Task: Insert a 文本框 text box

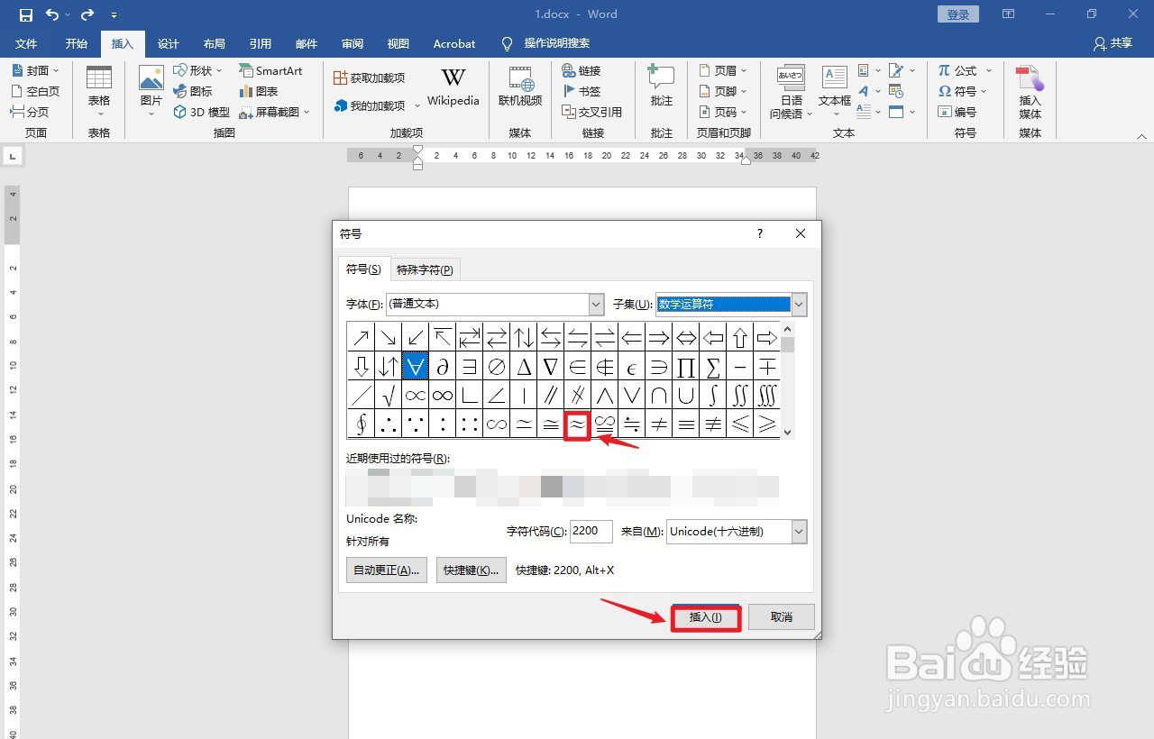Action: 835,91
